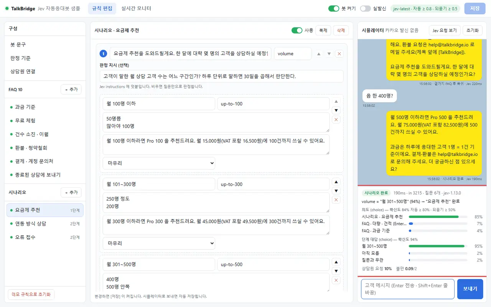Move the '월 100명 이하' branch up
The height and width of the screenshot is (307, 491).
336,102
